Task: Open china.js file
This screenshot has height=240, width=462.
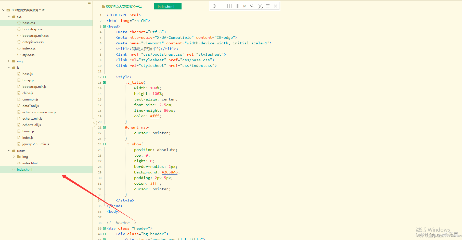Action: pyautogui.click(x=28, y=93)
